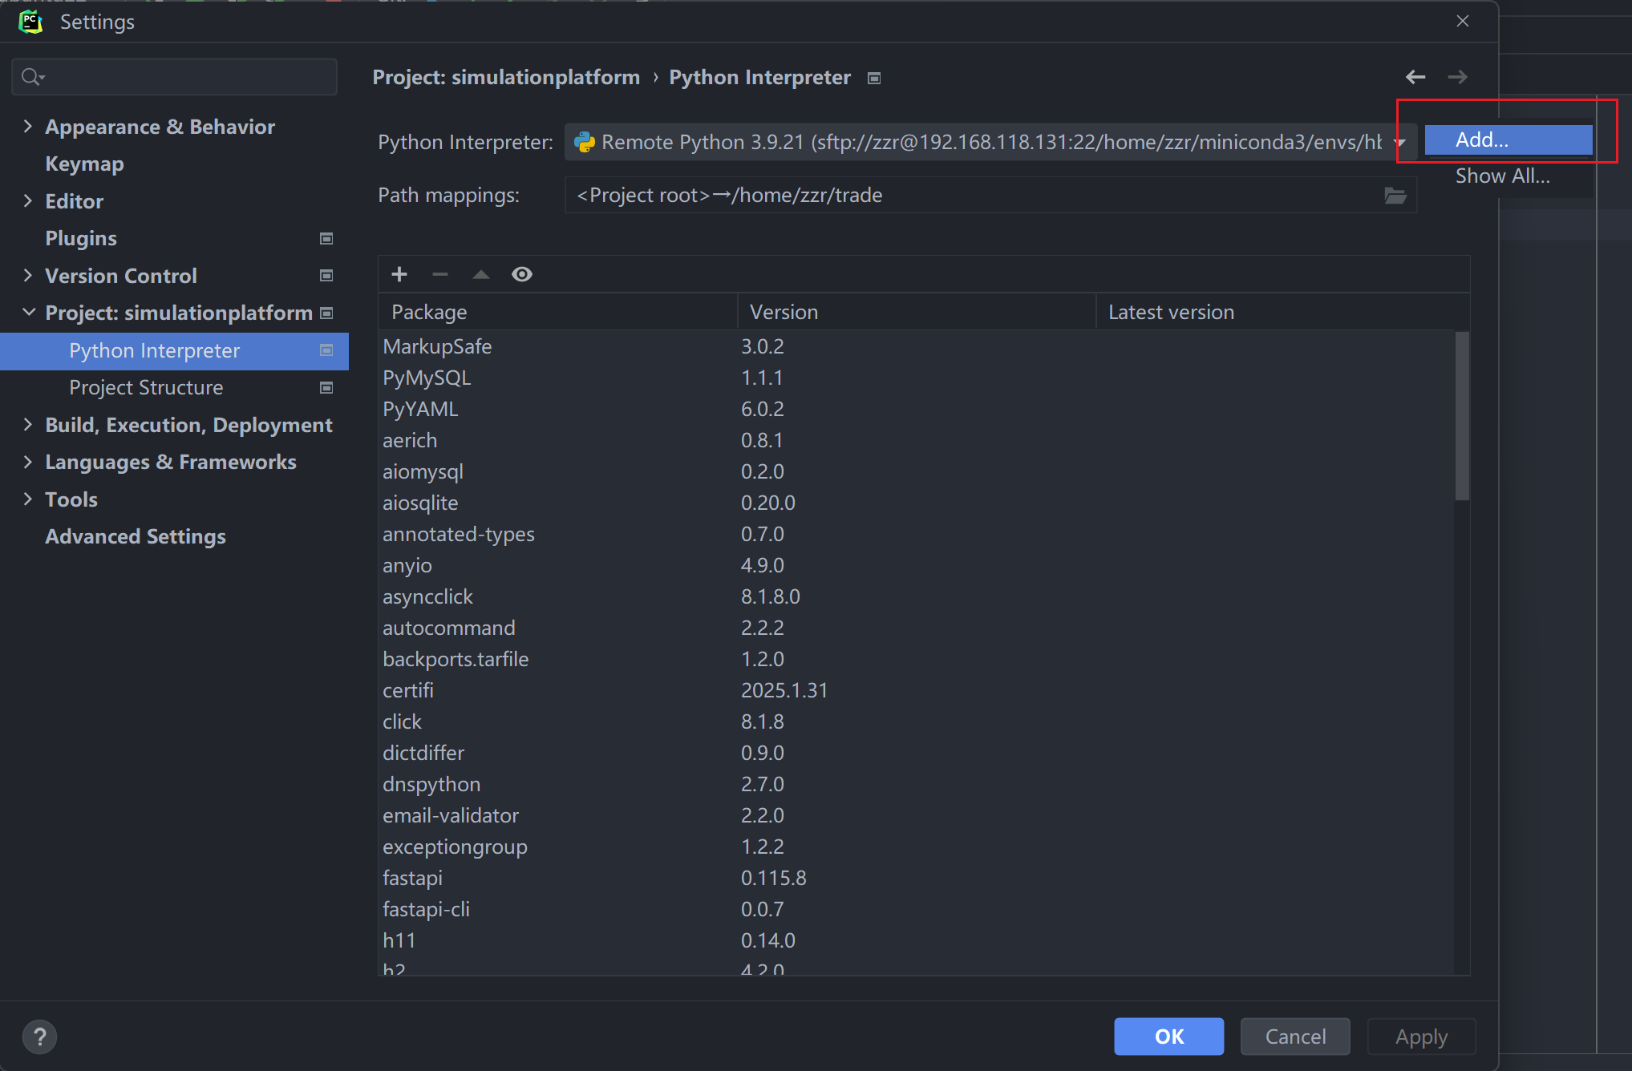Choose Show All... in the popup menu
This screenshot has height=1071, width=1632.
tap(1502, 176)
